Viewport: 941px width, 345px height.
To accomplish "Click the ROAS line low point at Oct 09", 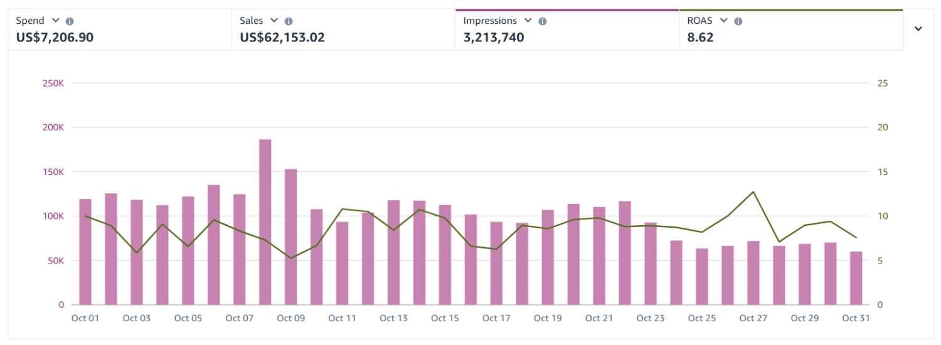I will [x=291, y=258].
